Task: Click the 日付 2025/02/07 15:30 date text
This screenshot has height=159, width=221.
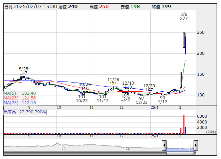Action: point(31,7)
